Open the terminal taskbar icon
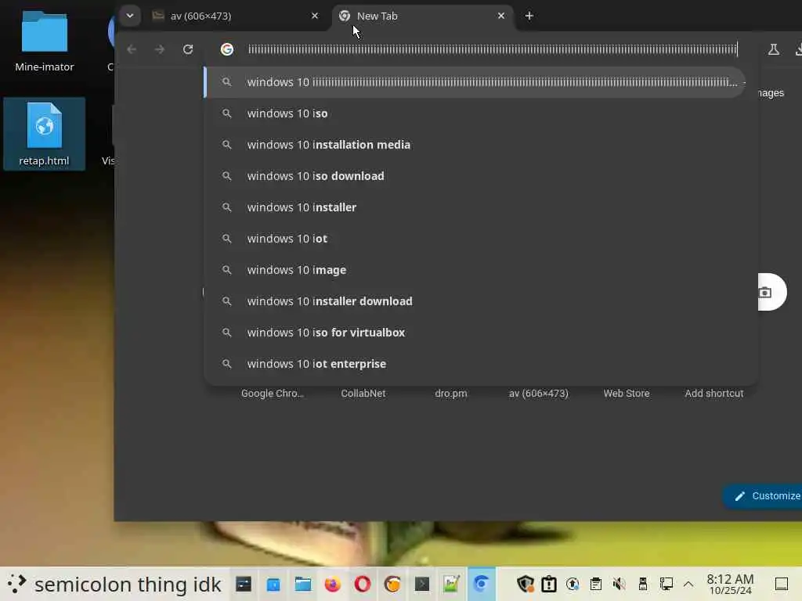The width and height of the screenshot is (802, 601). tap(422, 584)
